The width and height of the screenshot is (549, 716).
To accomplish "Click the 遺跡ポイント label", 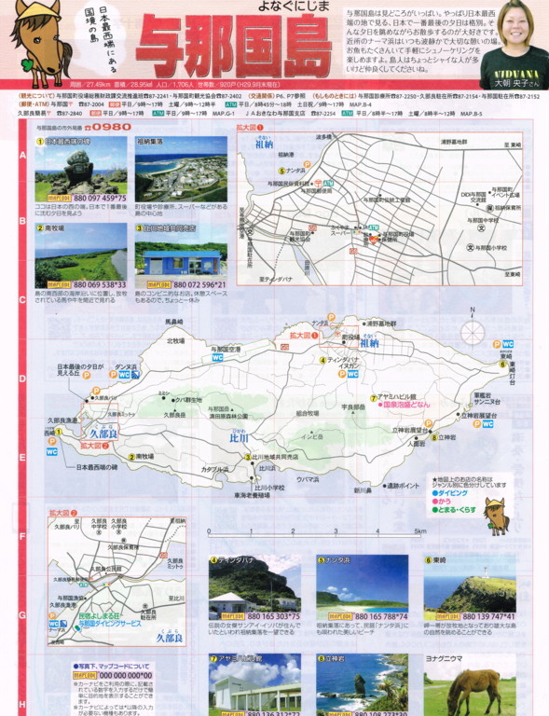I will [x=402, y=486].
